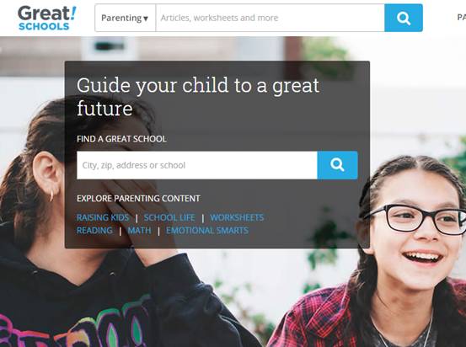The width and height of the screenshot is (466, 347).
Task: Open the SCHOOL LIFE link
Action: 169,217
